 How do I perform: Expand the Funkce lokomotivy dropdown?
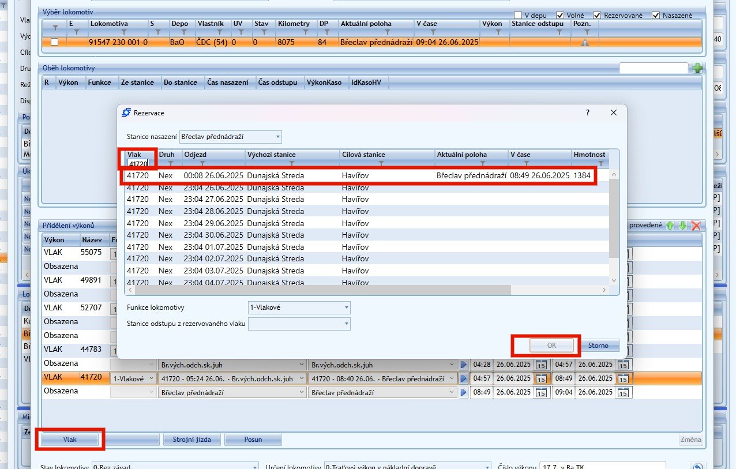pos(346,307)
